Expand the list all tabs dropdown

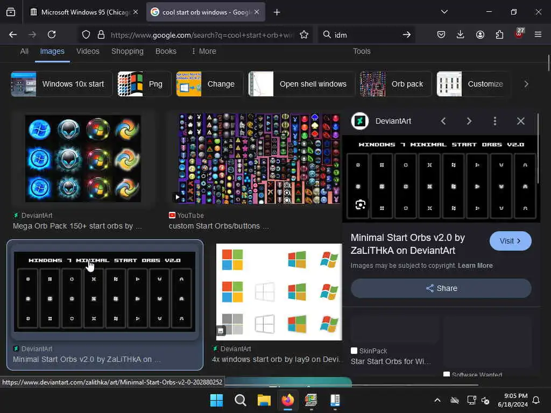(x=444, y=12)
